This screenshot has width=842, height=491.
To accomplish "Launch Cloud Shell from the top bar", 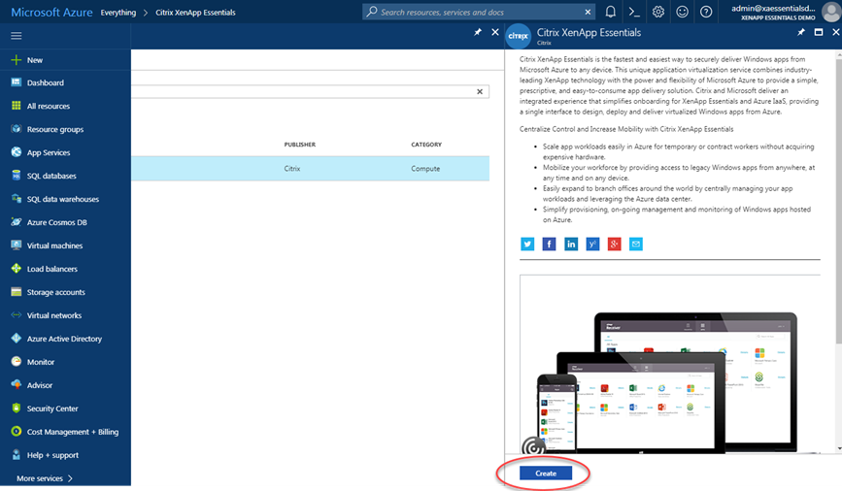I will coord(634,12).
